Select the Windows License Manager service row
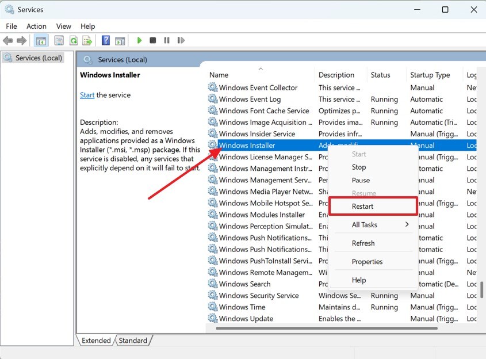The image size is (486, 359). click(265, 157)
